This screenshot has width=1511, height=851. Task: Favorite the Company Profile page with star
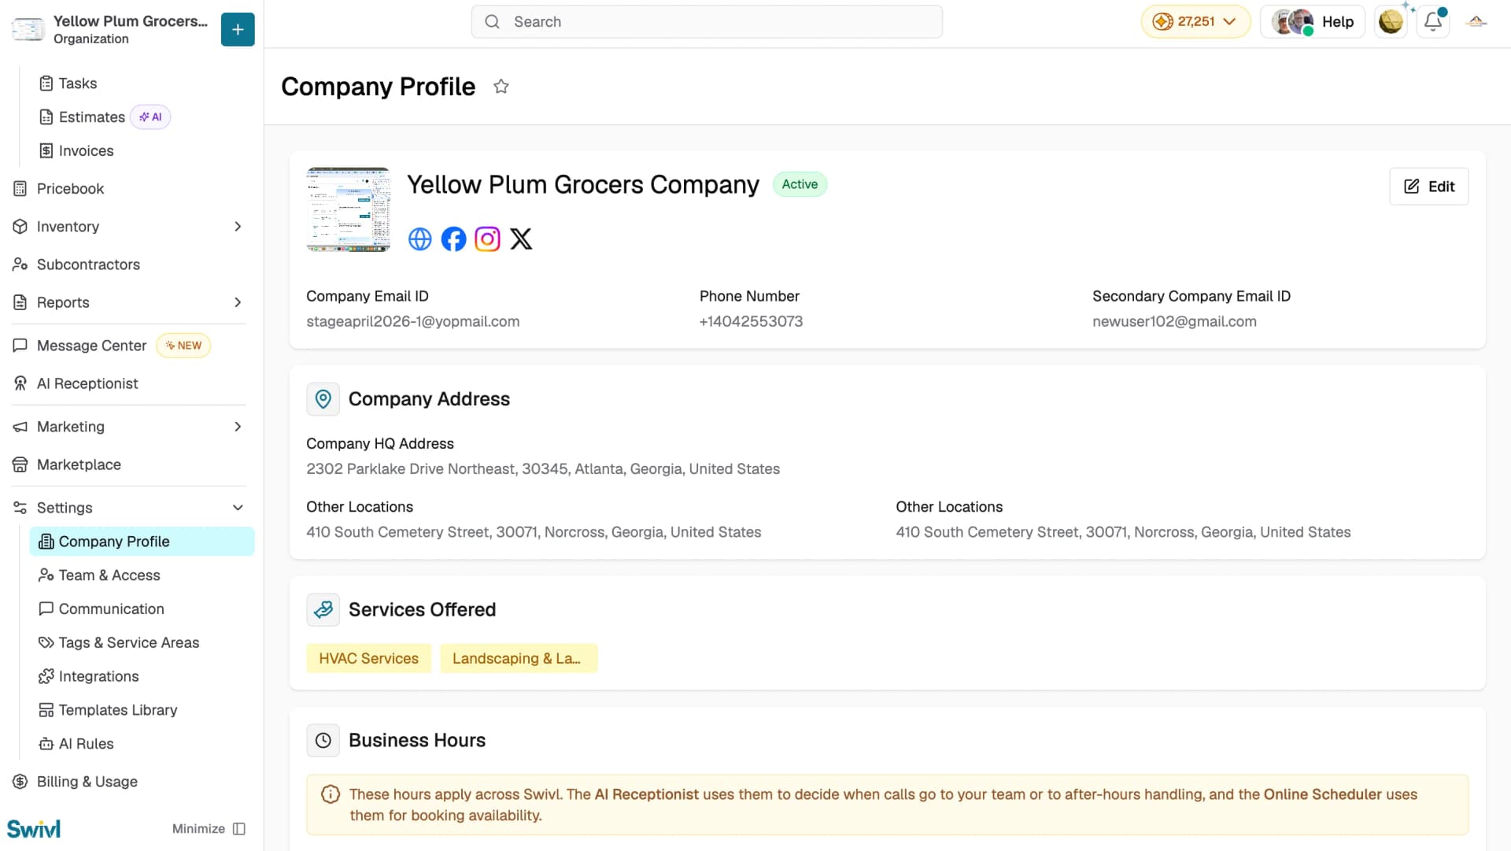coord(501,87)
